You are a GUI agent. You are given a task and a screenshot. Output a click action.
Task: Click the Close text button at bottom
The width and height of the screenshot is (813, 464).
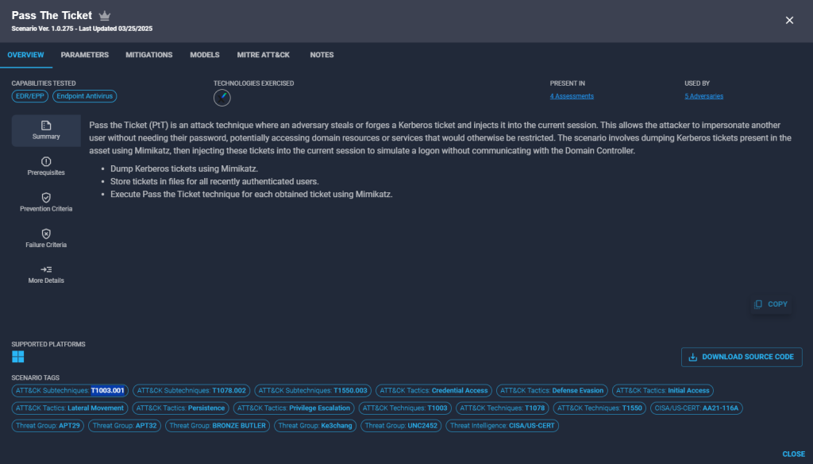(x=793, y=454)
